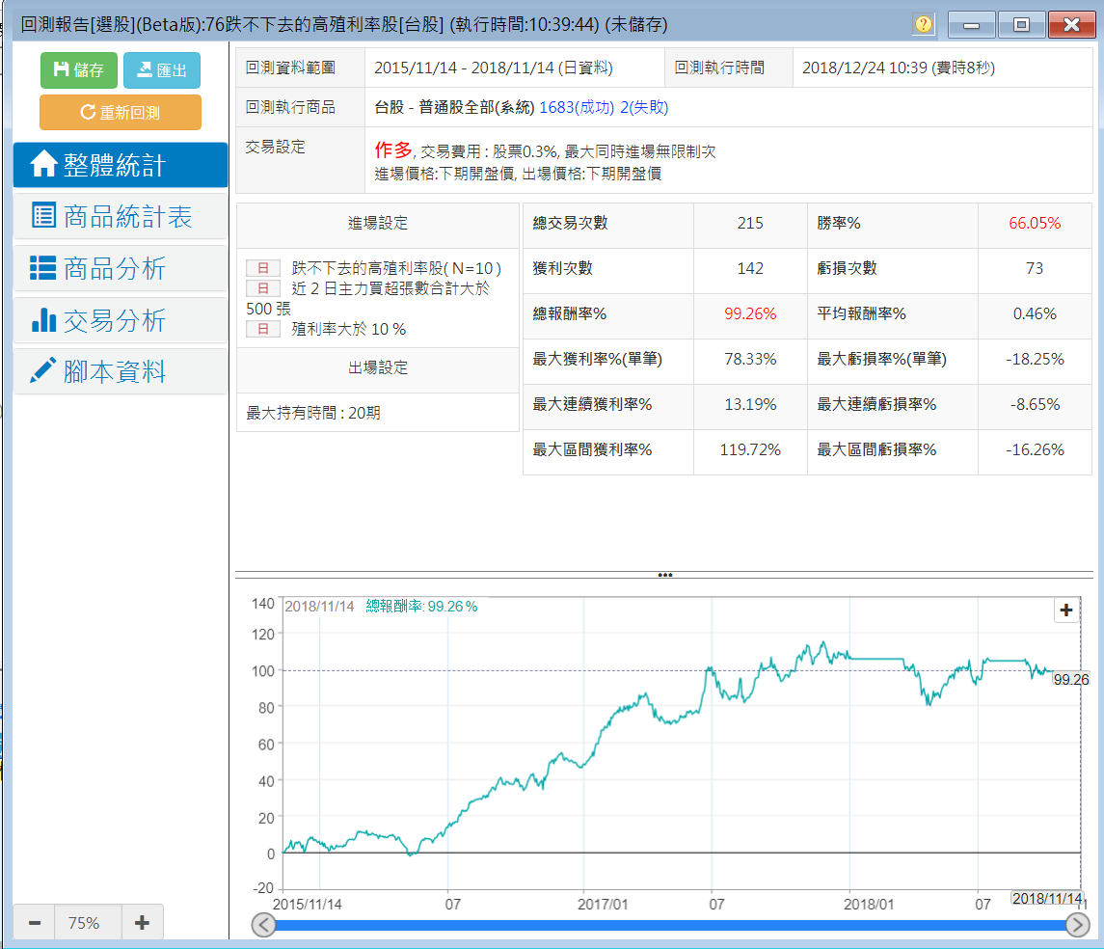Click the blue chart time range bar

click(x=670, y=926)
